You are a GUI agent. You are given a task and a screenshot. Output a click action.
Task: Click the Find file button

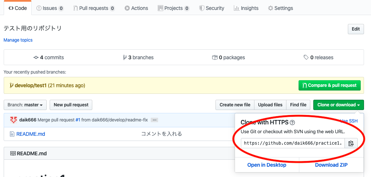tap(298, 105)
